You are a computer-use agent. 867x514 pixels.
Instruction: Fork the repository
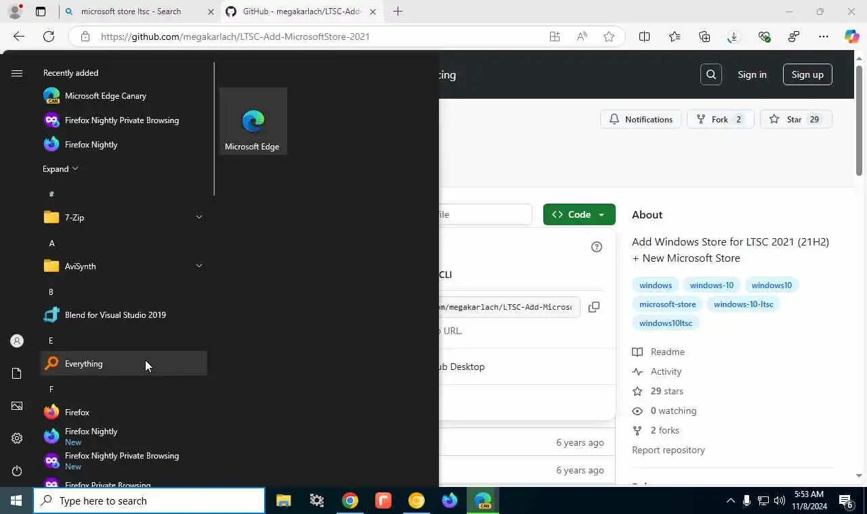[719, 119]
